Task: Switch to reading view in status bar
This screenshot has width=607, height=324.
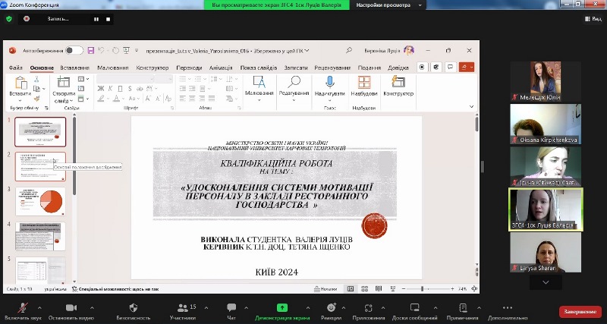Action: coord(379,289)
